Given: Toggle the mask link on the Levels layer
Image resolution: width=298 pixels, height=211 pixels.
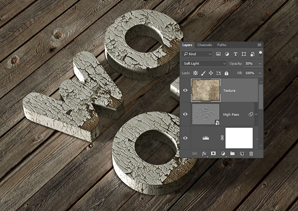Looking at the screenshot, I should pos(222,138).
